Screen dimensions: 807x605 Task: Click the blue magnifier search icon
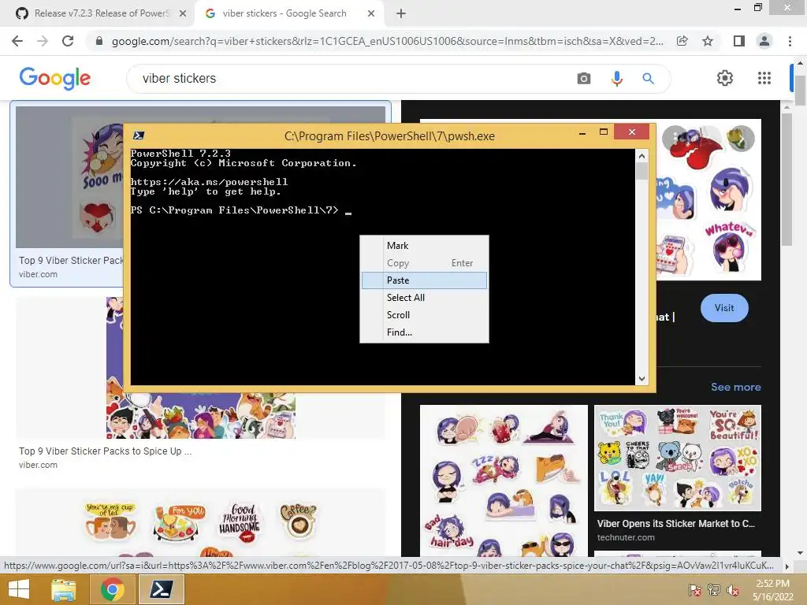pos(648,78)
